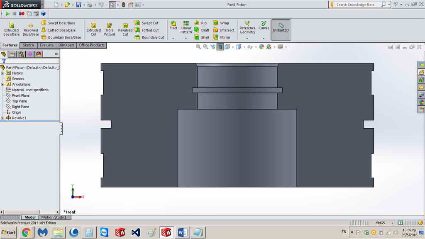Select the Intersect feature
The height and width of the screenshot is (239, 425).
point(224,30)
